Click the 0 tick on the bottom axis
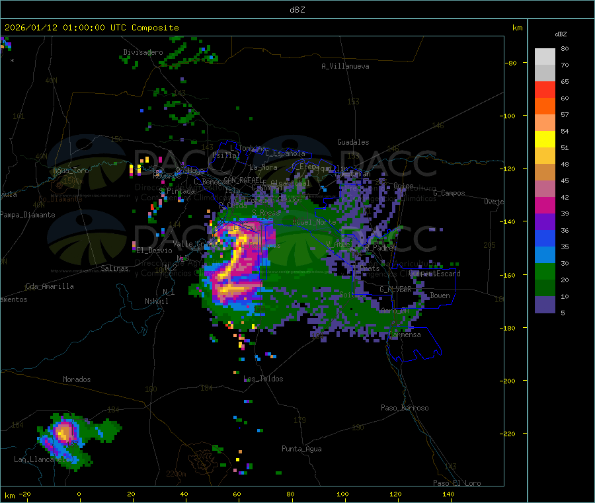The image size is (595, 503). click(79, 494)
